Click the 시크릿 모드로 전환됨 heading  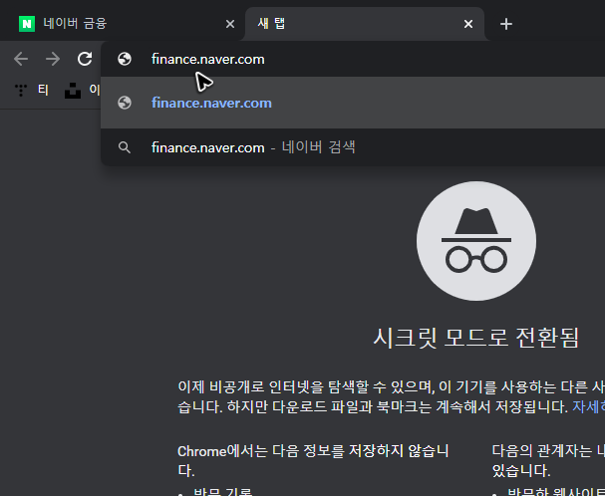(x=476, y=338)
